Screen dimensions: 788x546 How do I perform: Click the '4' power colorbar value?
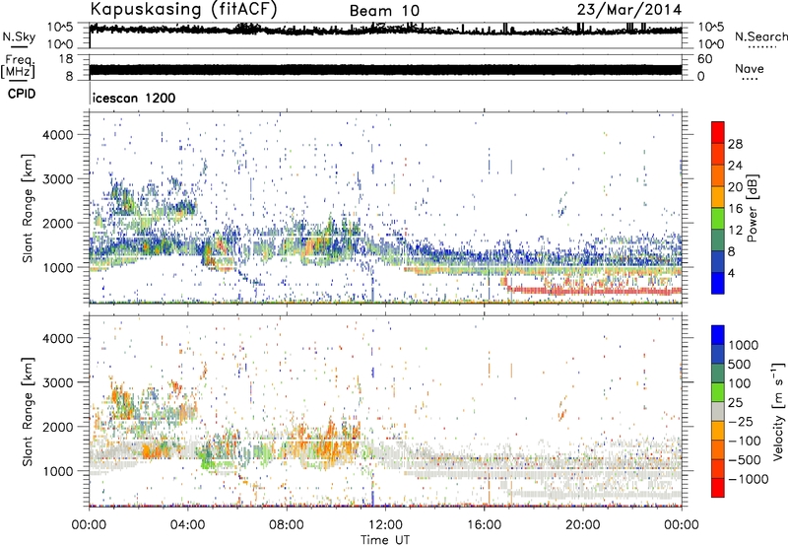[x=731, y=273]
